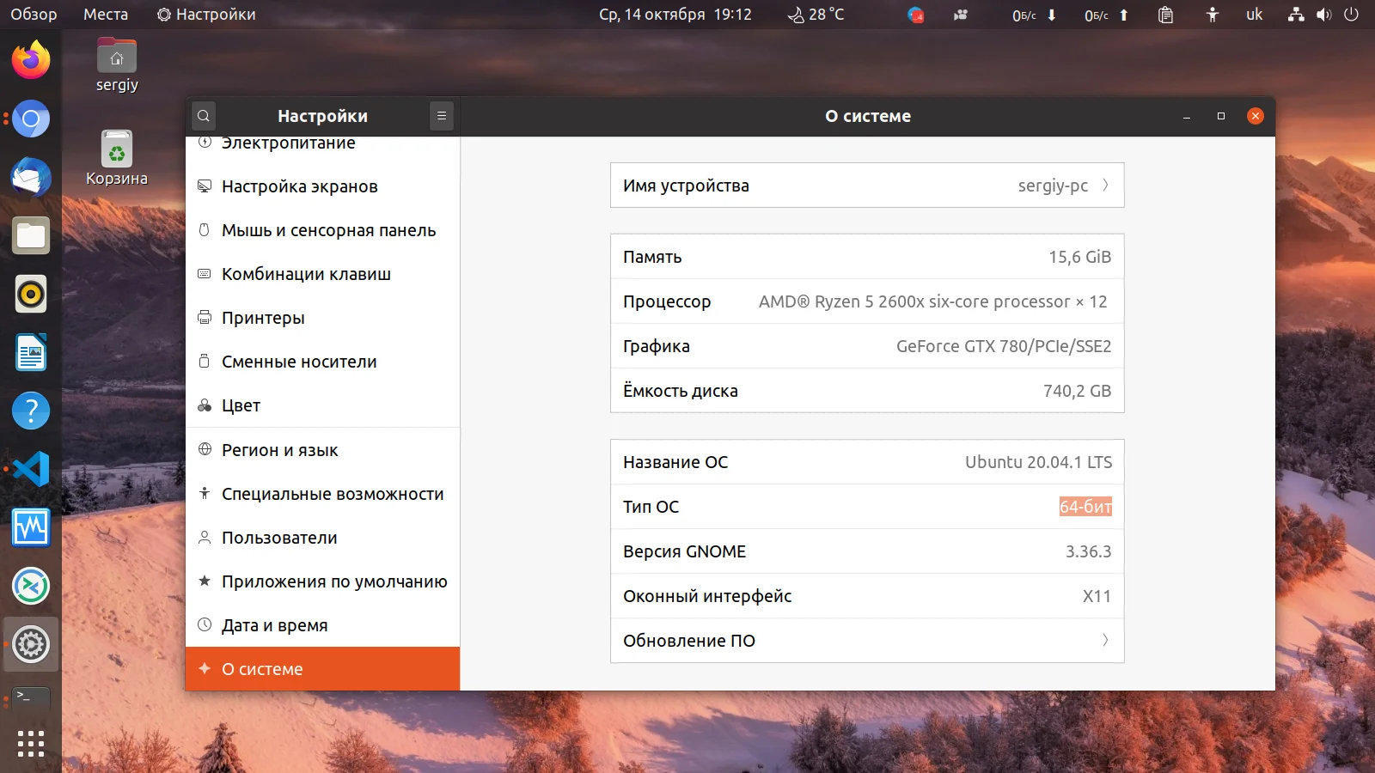Open the date and time calendar menu
Viewport: 1375px width, 773px height.
pyautogui.click(x=675, y=15)
